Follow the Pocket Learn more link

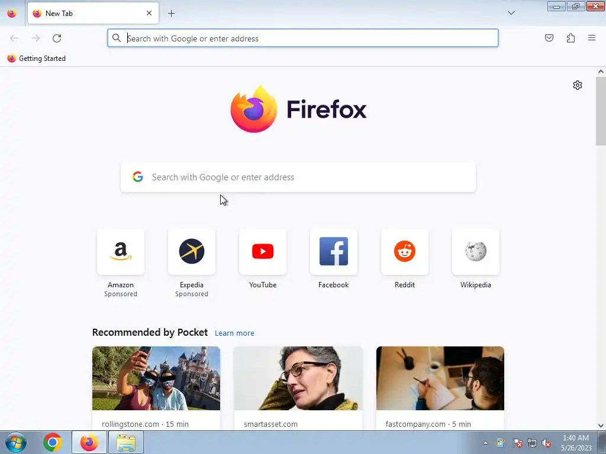[x=234, y=333]
